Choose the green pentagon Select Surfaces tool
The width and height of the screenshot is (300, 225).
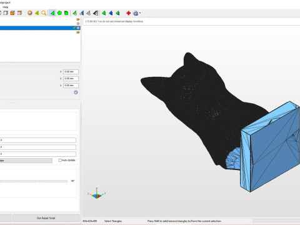point(59,13)
